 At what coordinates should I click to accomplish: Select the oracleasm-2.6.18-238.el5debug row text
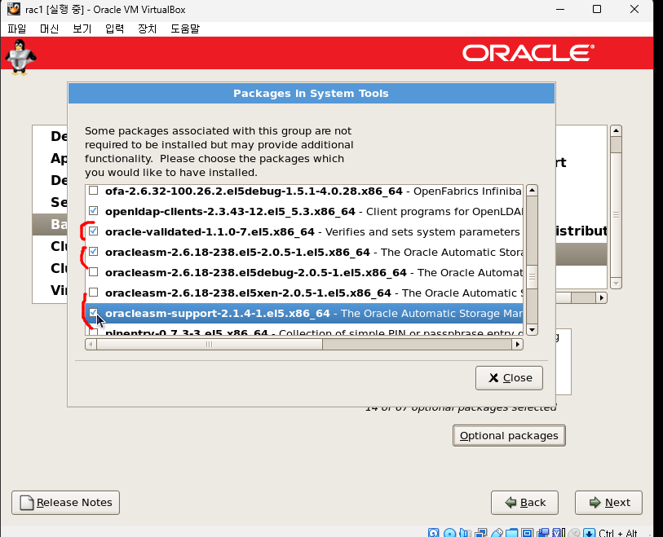[x=256, y=272]
